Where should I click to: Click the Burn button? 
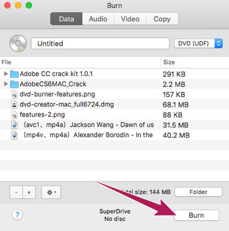tap(197, 215)
